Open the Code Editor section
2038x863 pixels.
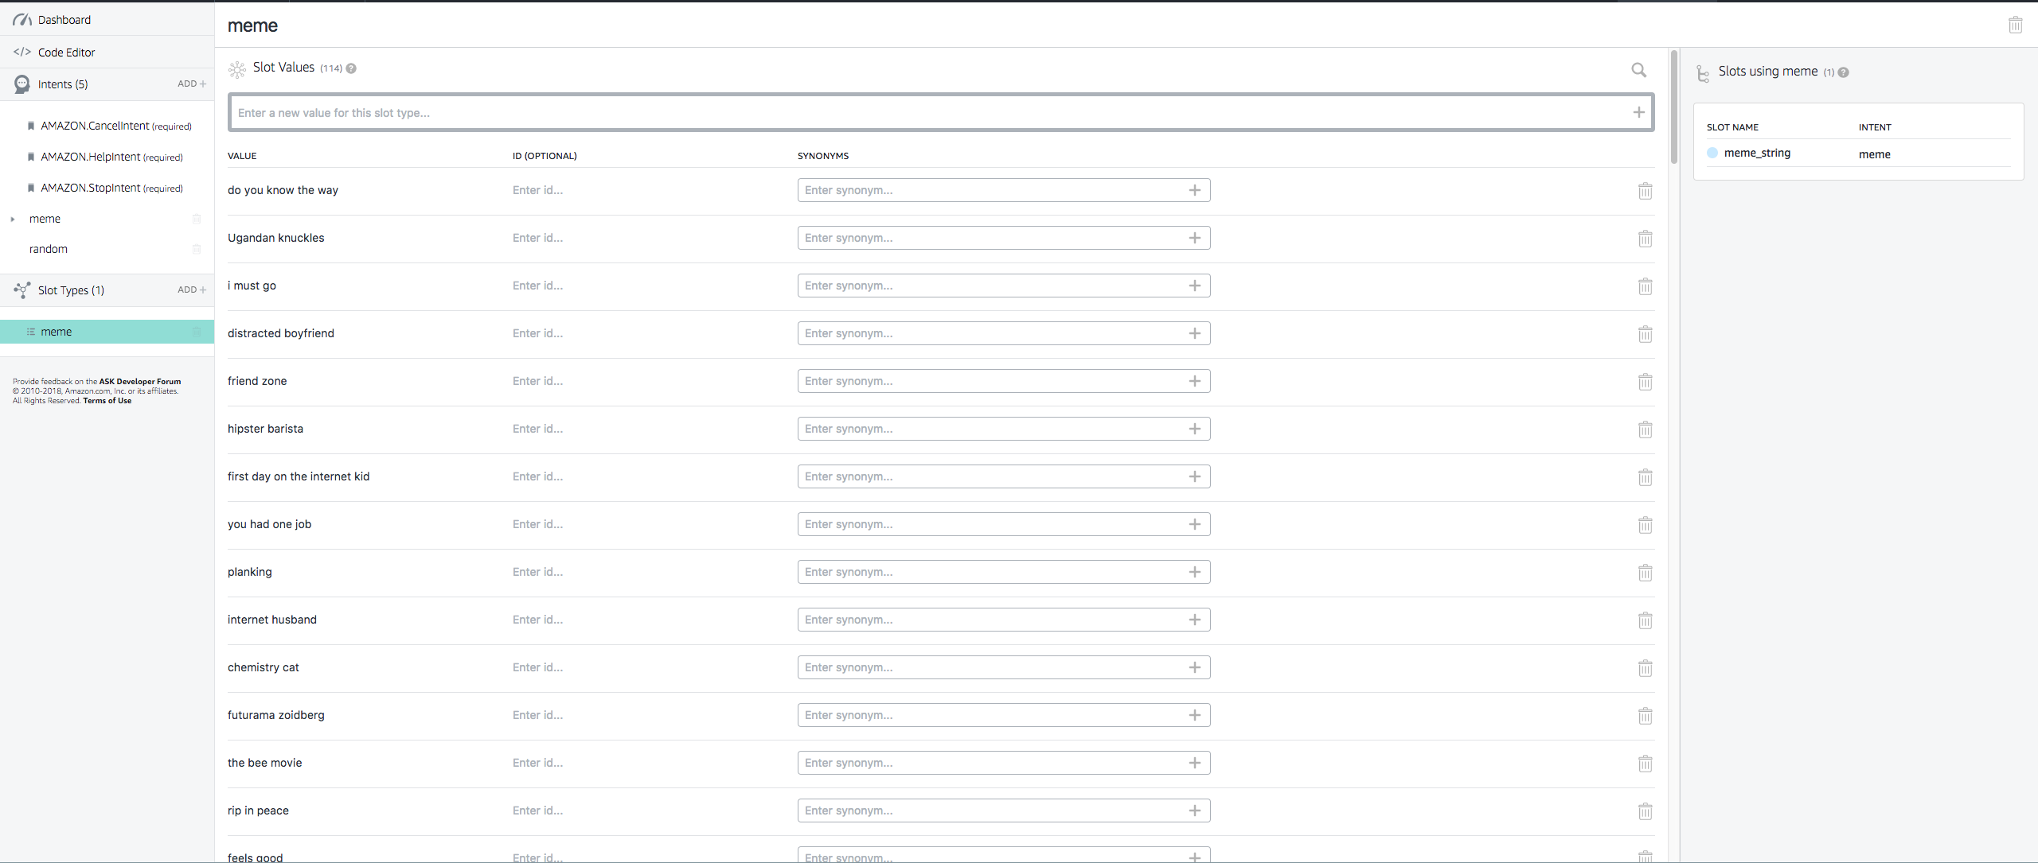point(66,52)
